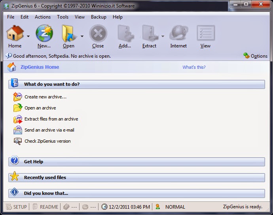Click the ZipGenius Home heading

40,67
